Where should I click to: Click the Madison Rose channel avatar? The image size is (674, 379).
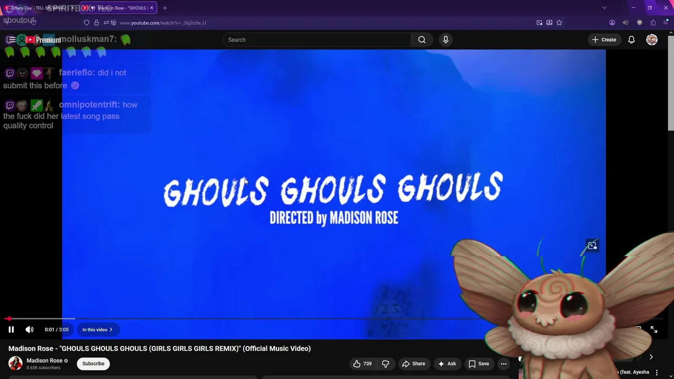coord(15,363)
